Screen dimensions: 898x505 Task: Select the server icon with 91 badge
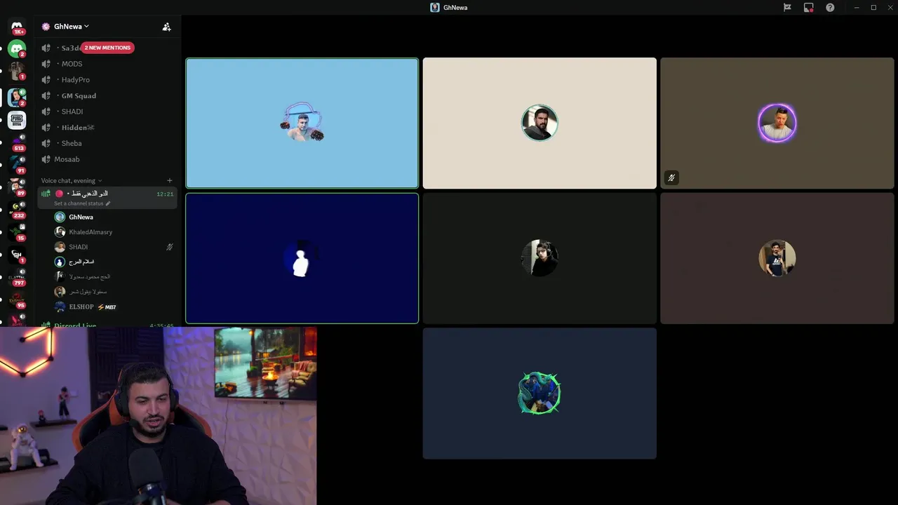point(17,165)
